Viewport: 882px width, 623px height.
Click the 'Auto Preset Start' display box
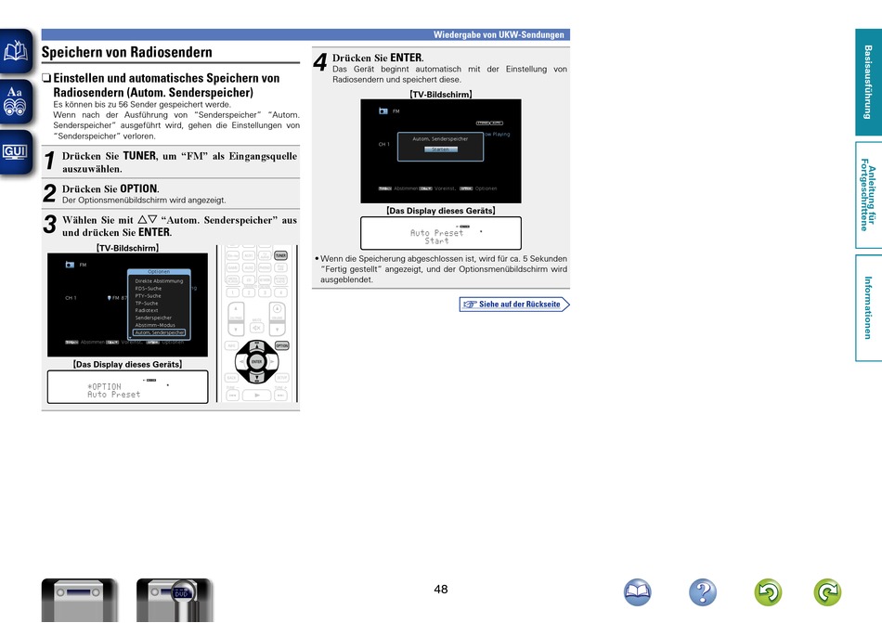coord(441,233)
